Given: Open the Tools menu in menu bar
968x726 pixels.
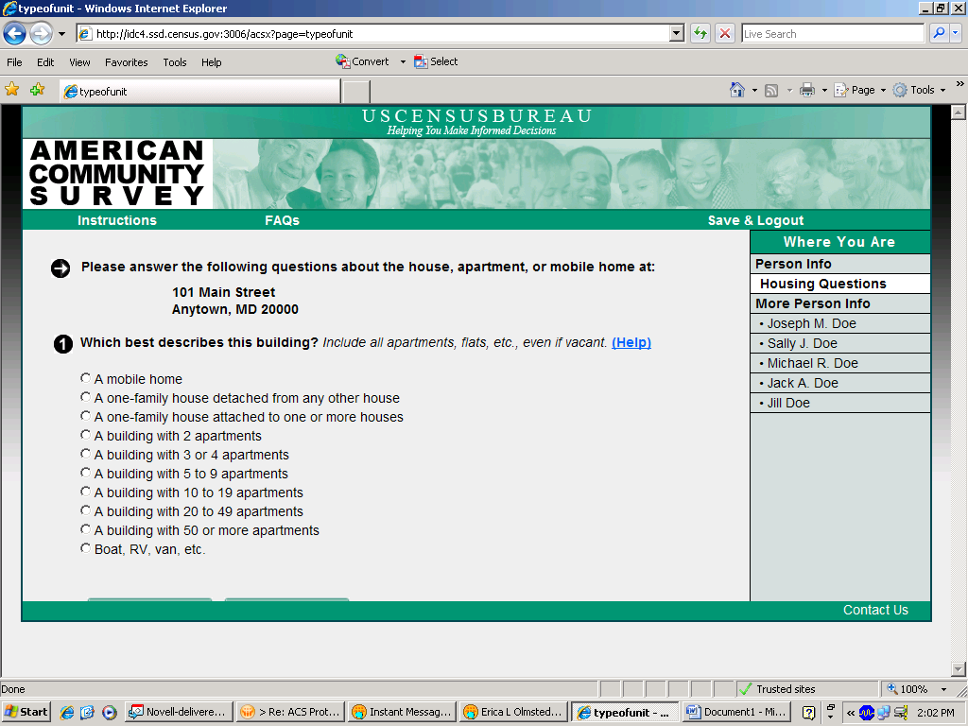Looking at the screenshot, I should tap(175, 62).
